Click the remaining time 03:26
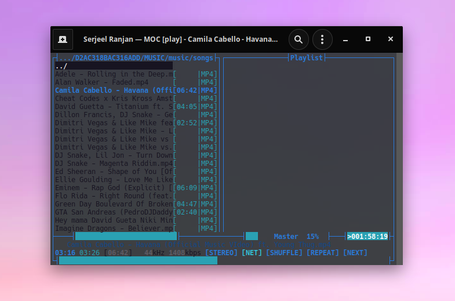The image size is (455, 301). (89, 253)
